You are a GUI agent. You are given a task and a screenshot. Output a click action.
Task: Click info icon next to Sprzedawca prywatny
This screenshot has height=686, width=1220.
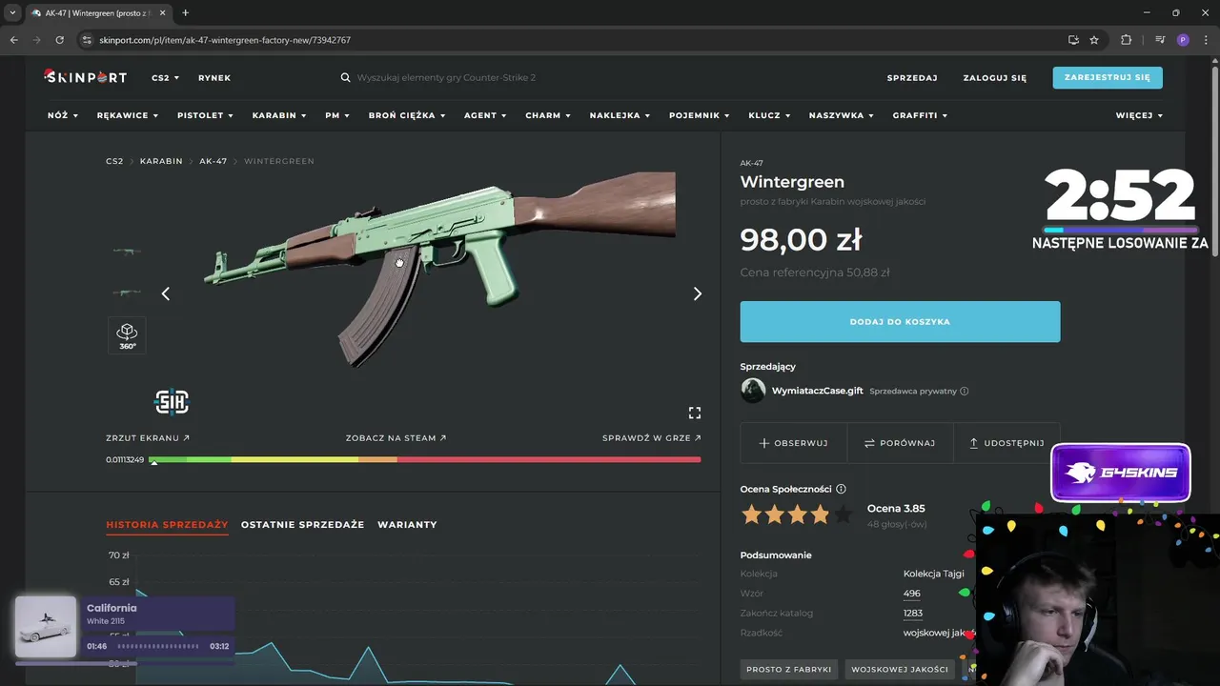[965, 391]
